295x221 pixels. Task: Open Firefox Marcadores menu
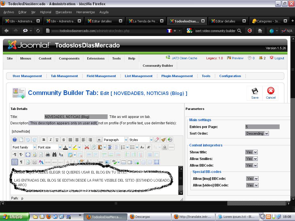[x=64, y=12]
